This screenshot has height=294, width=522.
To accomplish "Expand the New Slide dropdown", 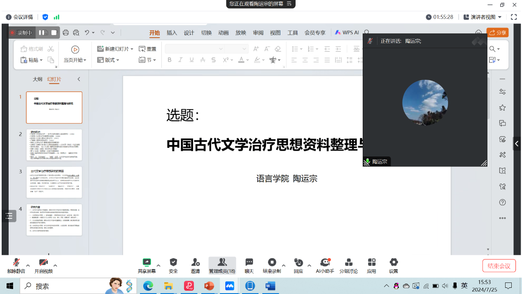I will click(132, 49).
